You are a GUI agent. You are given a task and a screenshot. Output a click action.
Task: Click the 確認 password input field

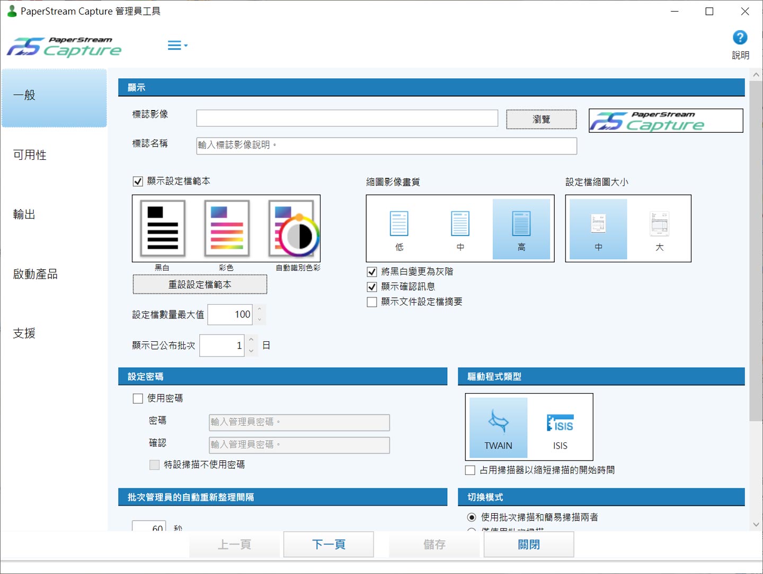pos(299,445)
